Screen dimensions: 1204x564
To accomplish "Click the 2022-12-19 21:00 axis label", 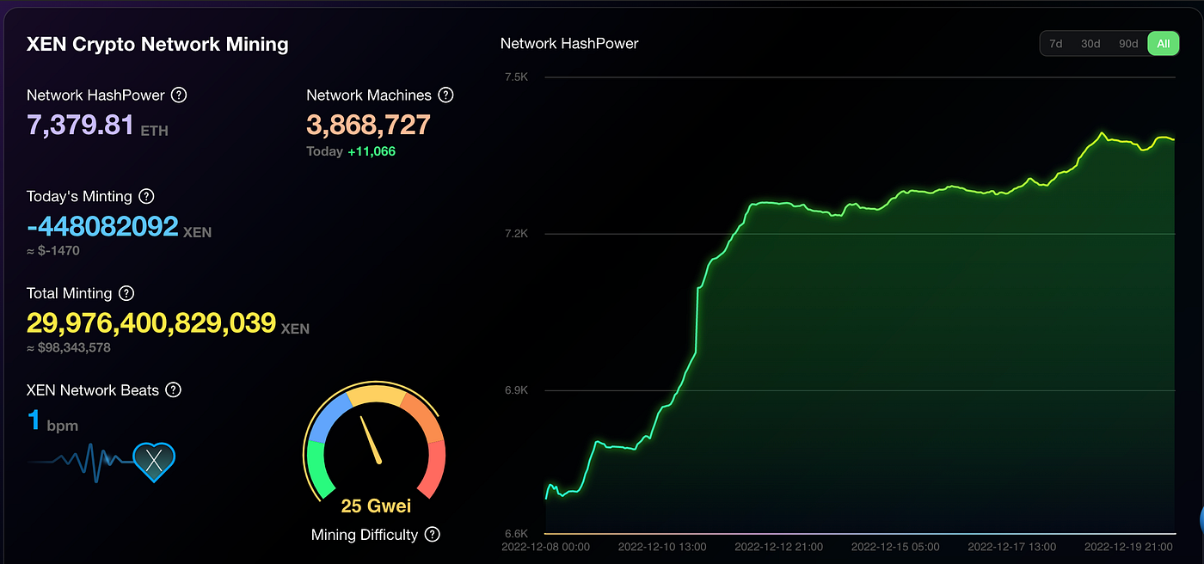I will tap(1128, 547).
